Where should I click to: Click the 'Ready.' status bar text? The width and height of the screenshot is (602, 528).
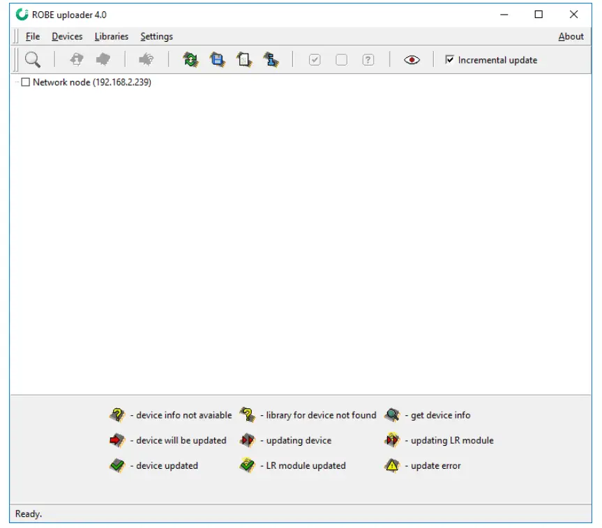pyautogui.click(x=29, y=514)
